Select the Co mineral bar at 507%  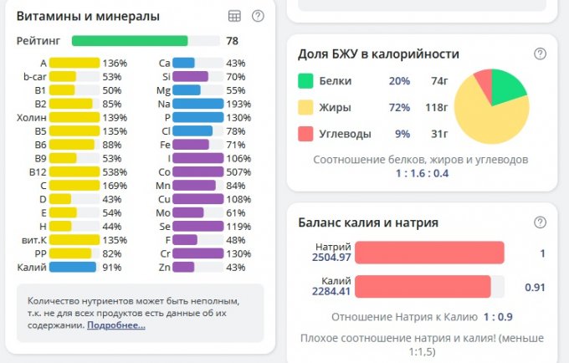tap(197, 171)
